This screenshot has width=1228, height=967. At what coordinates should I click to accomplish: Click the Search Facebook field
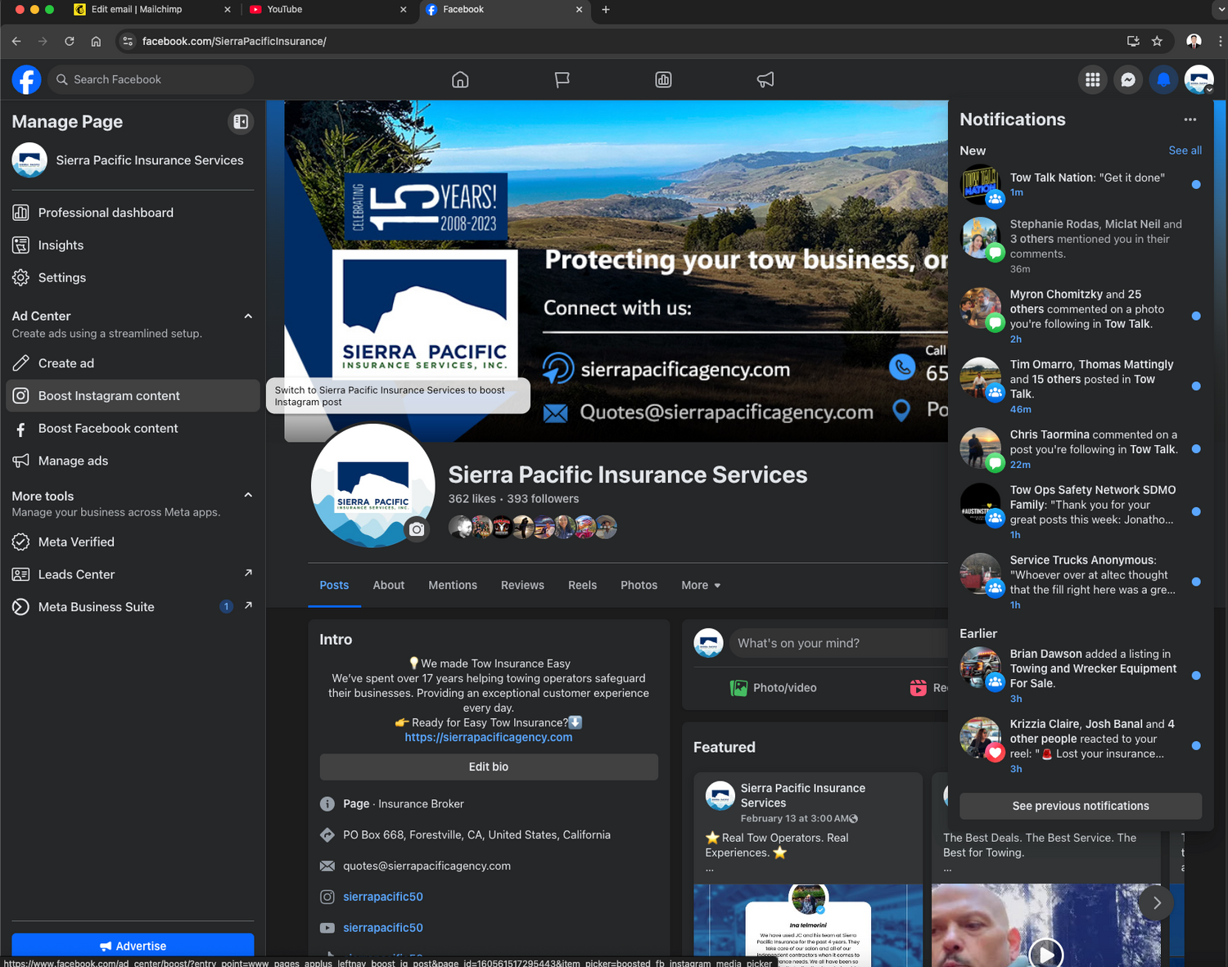151,79
